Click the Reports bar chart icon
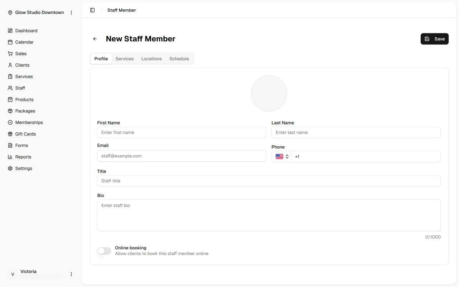The width and height of the screenshot is (459, 287). click(10, 157)
